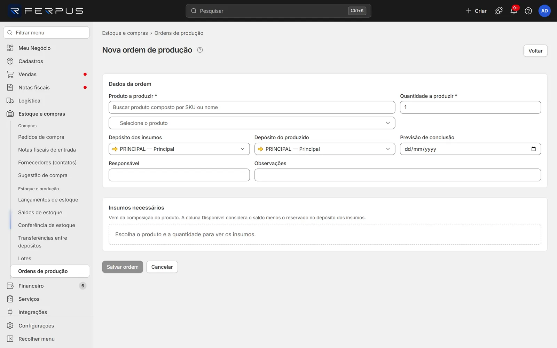Click the Financeiro wallet icon
The height and width of the screenshot is (348, 557).
tap(10, 286)
